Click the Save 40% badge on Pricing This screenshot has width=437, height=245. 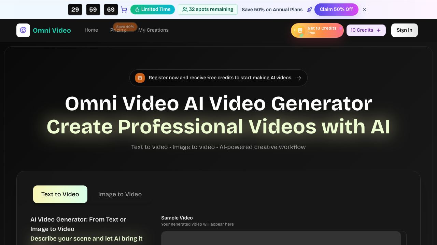[125, 27]
